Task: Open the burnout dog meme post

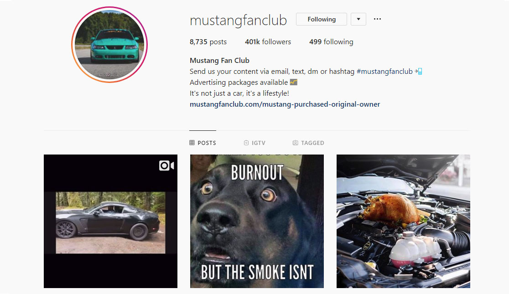Action: coord(257,222)
